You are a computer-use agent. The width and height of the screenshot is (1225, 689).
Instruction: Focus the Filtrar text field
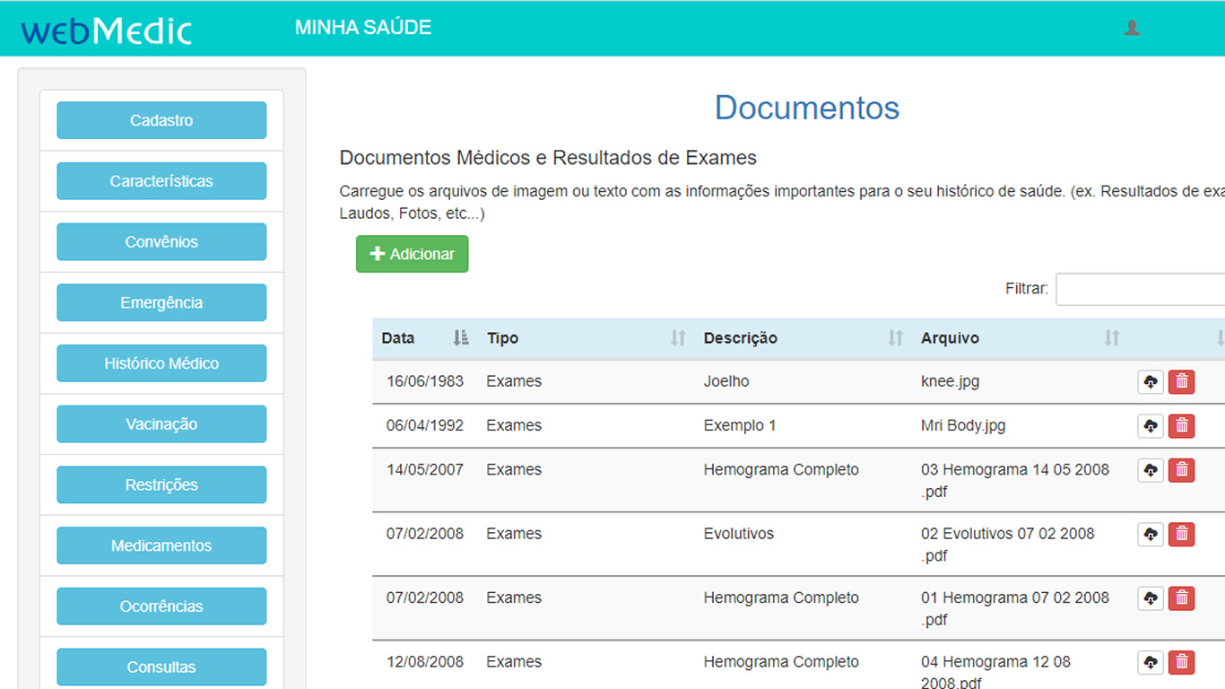pos(1139,289)
